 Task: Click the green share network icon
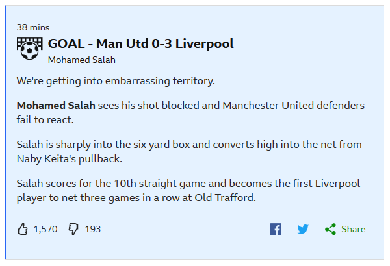331,229
